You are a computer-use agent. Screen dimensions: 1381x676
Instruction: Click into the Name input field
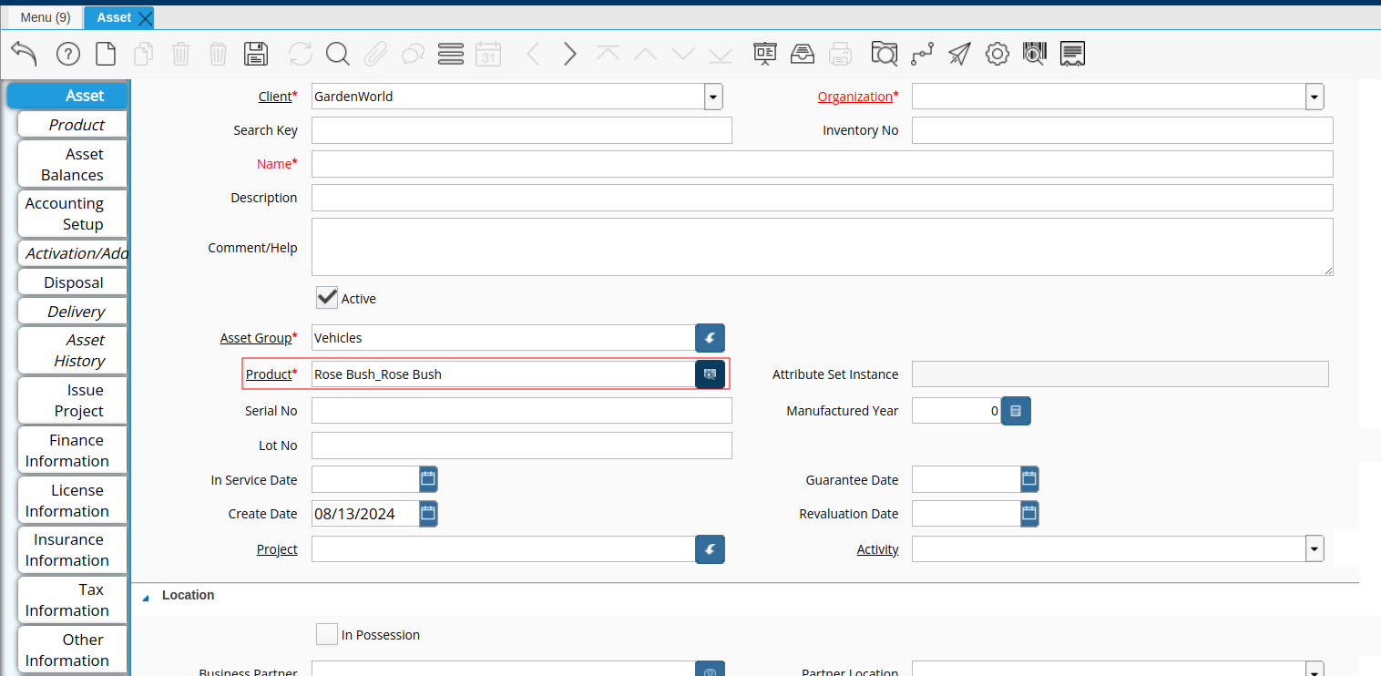coord(822,164)
